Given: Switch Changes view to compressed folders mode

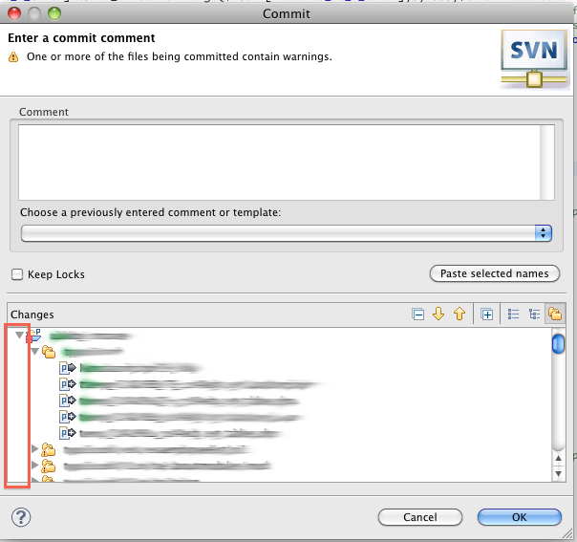Looking at the screenshot, I should point(555,314).
